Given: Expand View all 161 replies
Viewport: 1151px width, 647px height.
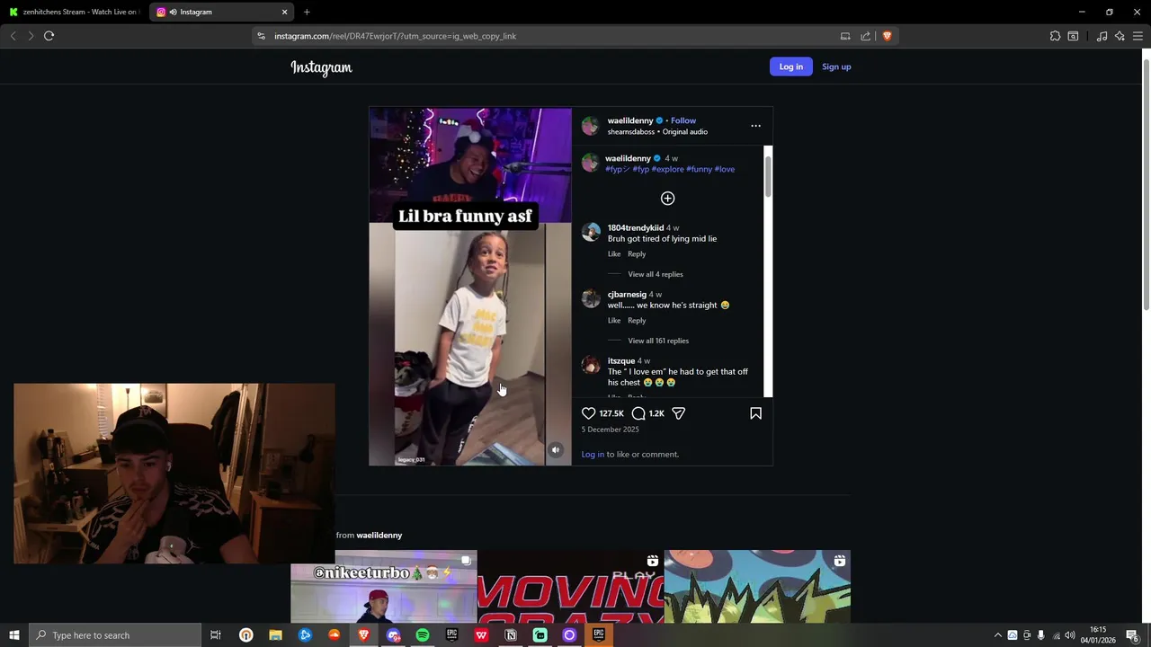Looking at the screenshot, I should [x=658, y=341].
